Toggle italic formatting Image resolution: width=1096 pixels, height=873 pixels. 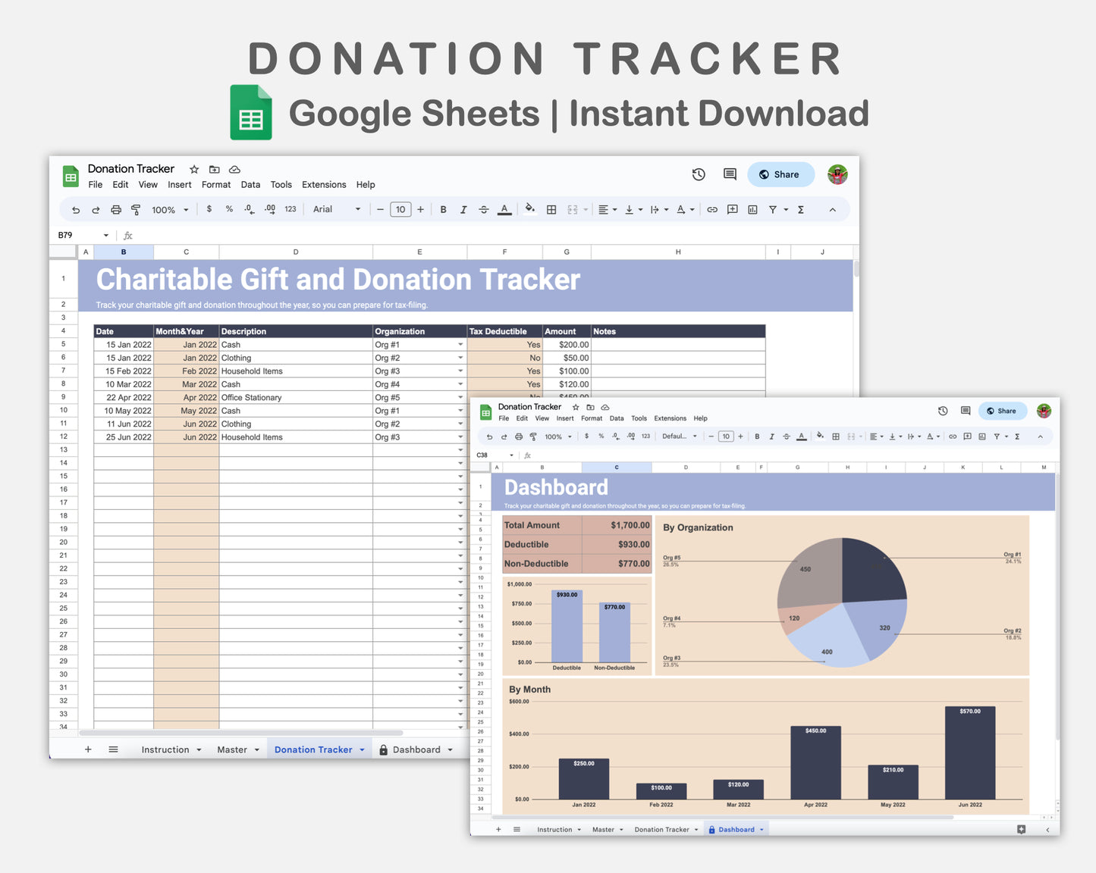pyautogui.click(x=463, y=209)
